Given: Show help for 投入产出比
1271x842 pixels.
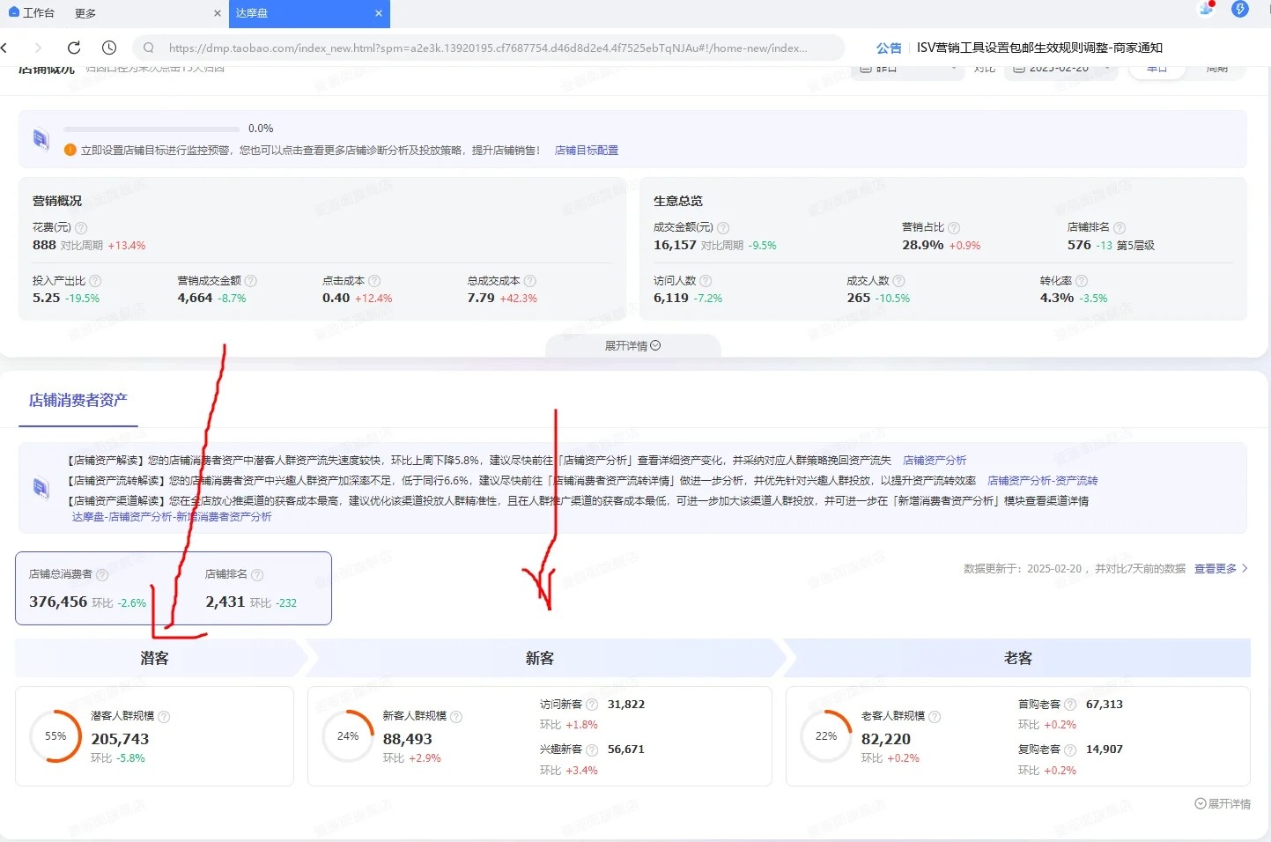Looking at the screenshot, I should pyautogui.click(x=95, y=281).
